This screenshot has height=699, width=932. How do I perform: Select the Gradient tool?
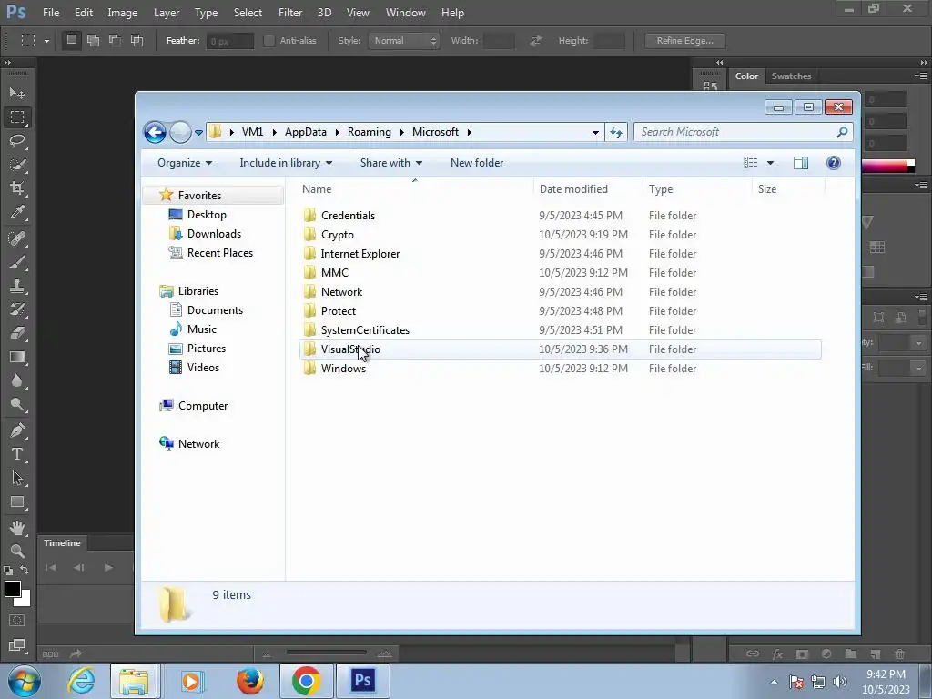pyautogui.click(x=17, y=357)
